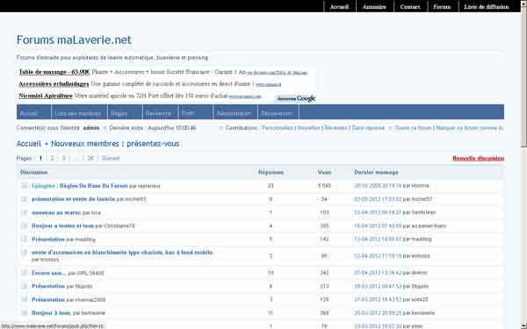Click thread icon beside vente d'accessoires en blanchisserie

click(24, 252)
